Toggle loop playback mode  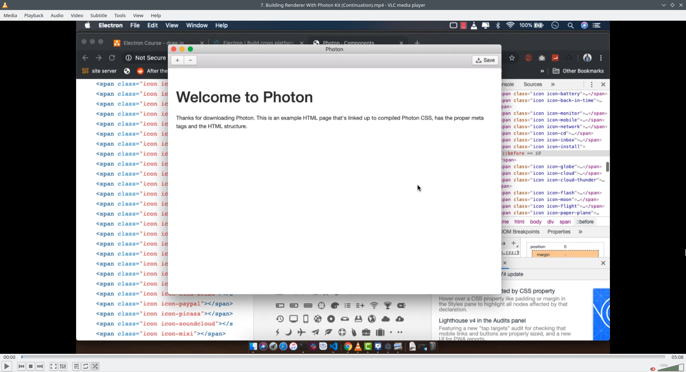86,366
